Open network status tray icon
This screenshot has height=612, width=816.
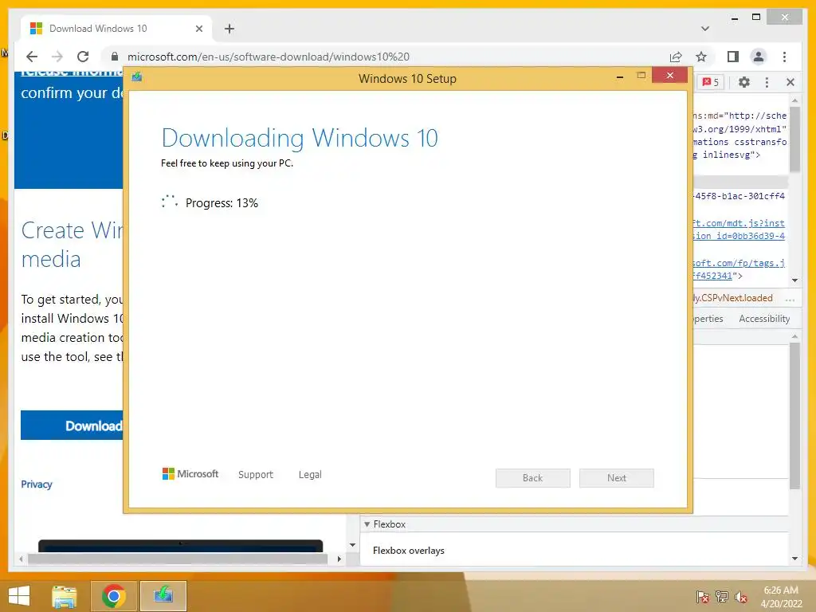tap(722, 597)
